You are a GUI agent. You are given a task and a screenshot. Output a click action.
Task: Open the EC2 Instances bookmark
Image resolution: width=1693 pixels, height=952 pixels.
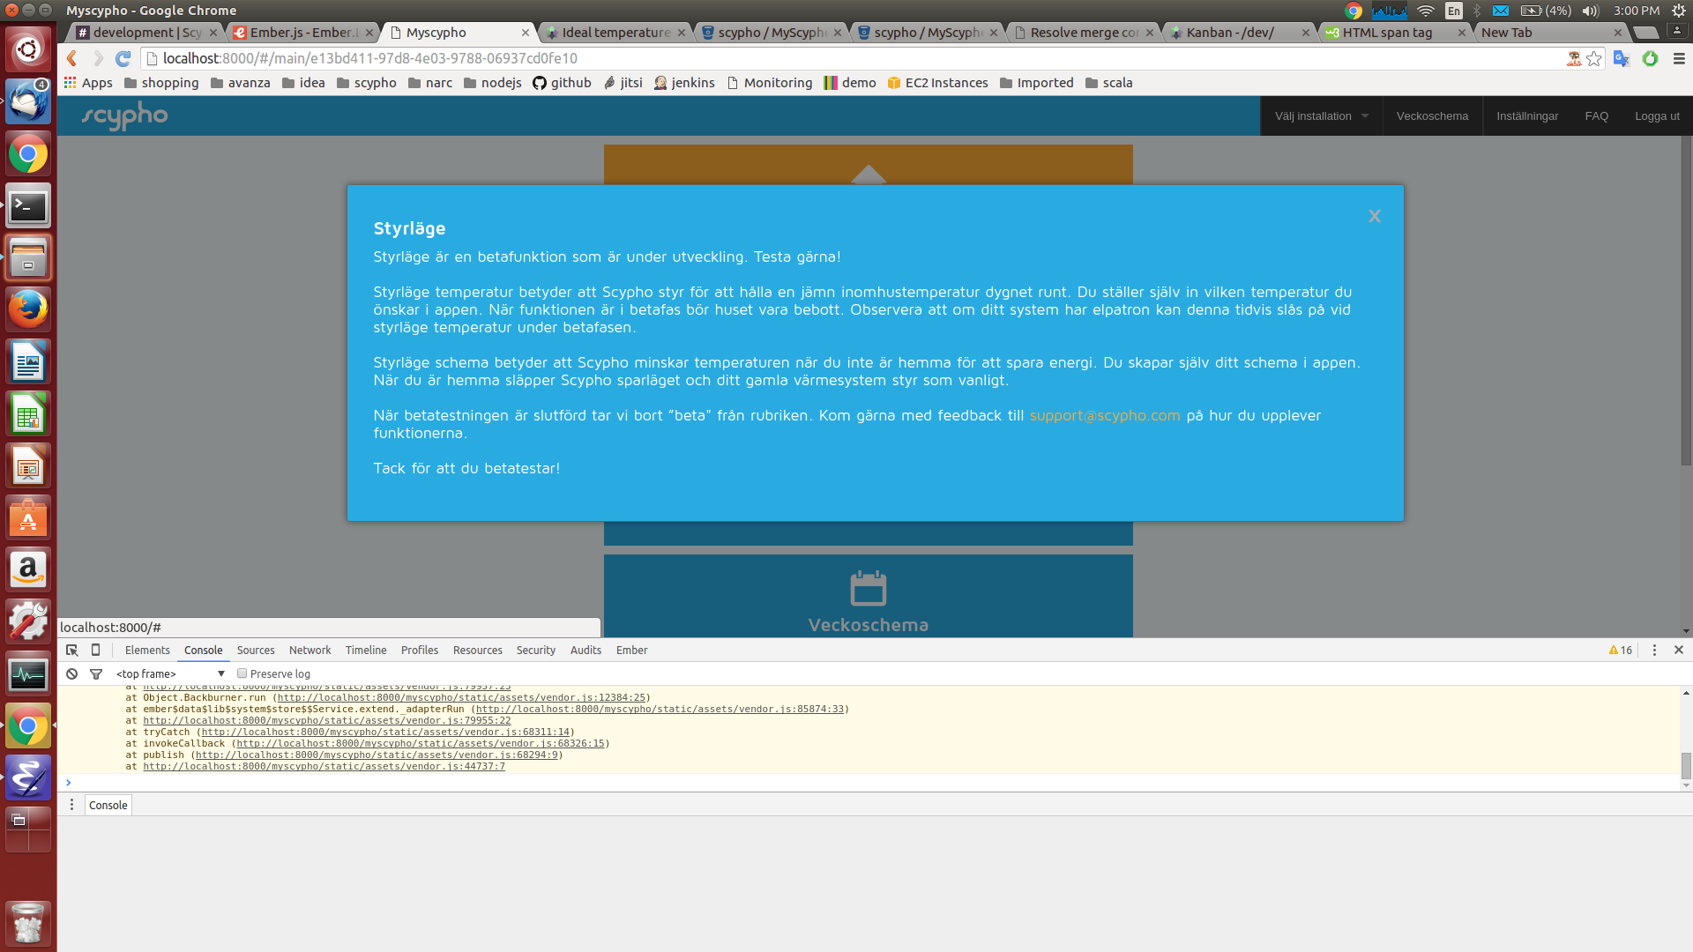pyautogui.click(x=937, y=83)
